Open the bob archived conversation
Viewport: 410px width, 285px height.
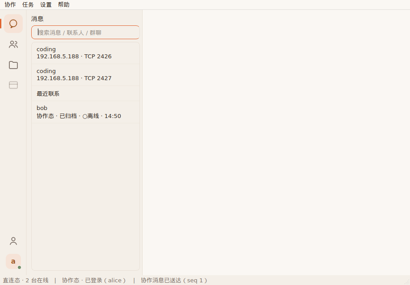click(86, 112)
